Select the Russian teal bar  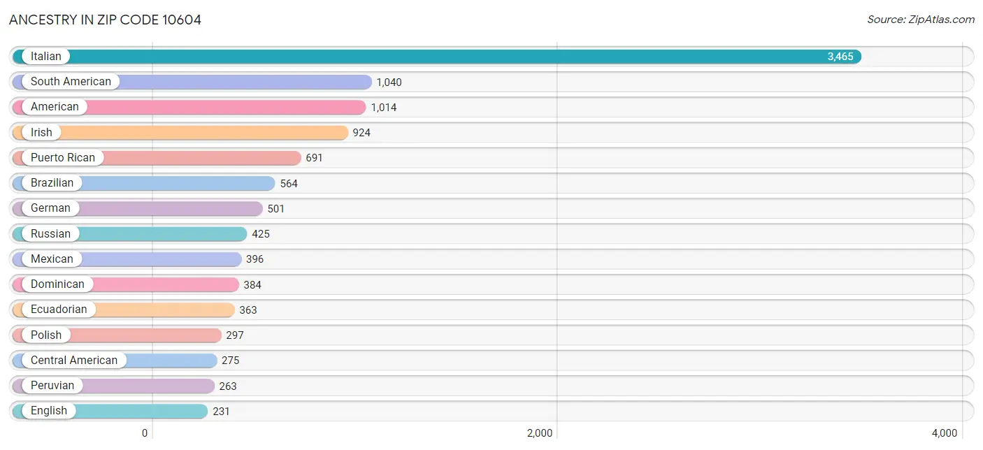168,234
